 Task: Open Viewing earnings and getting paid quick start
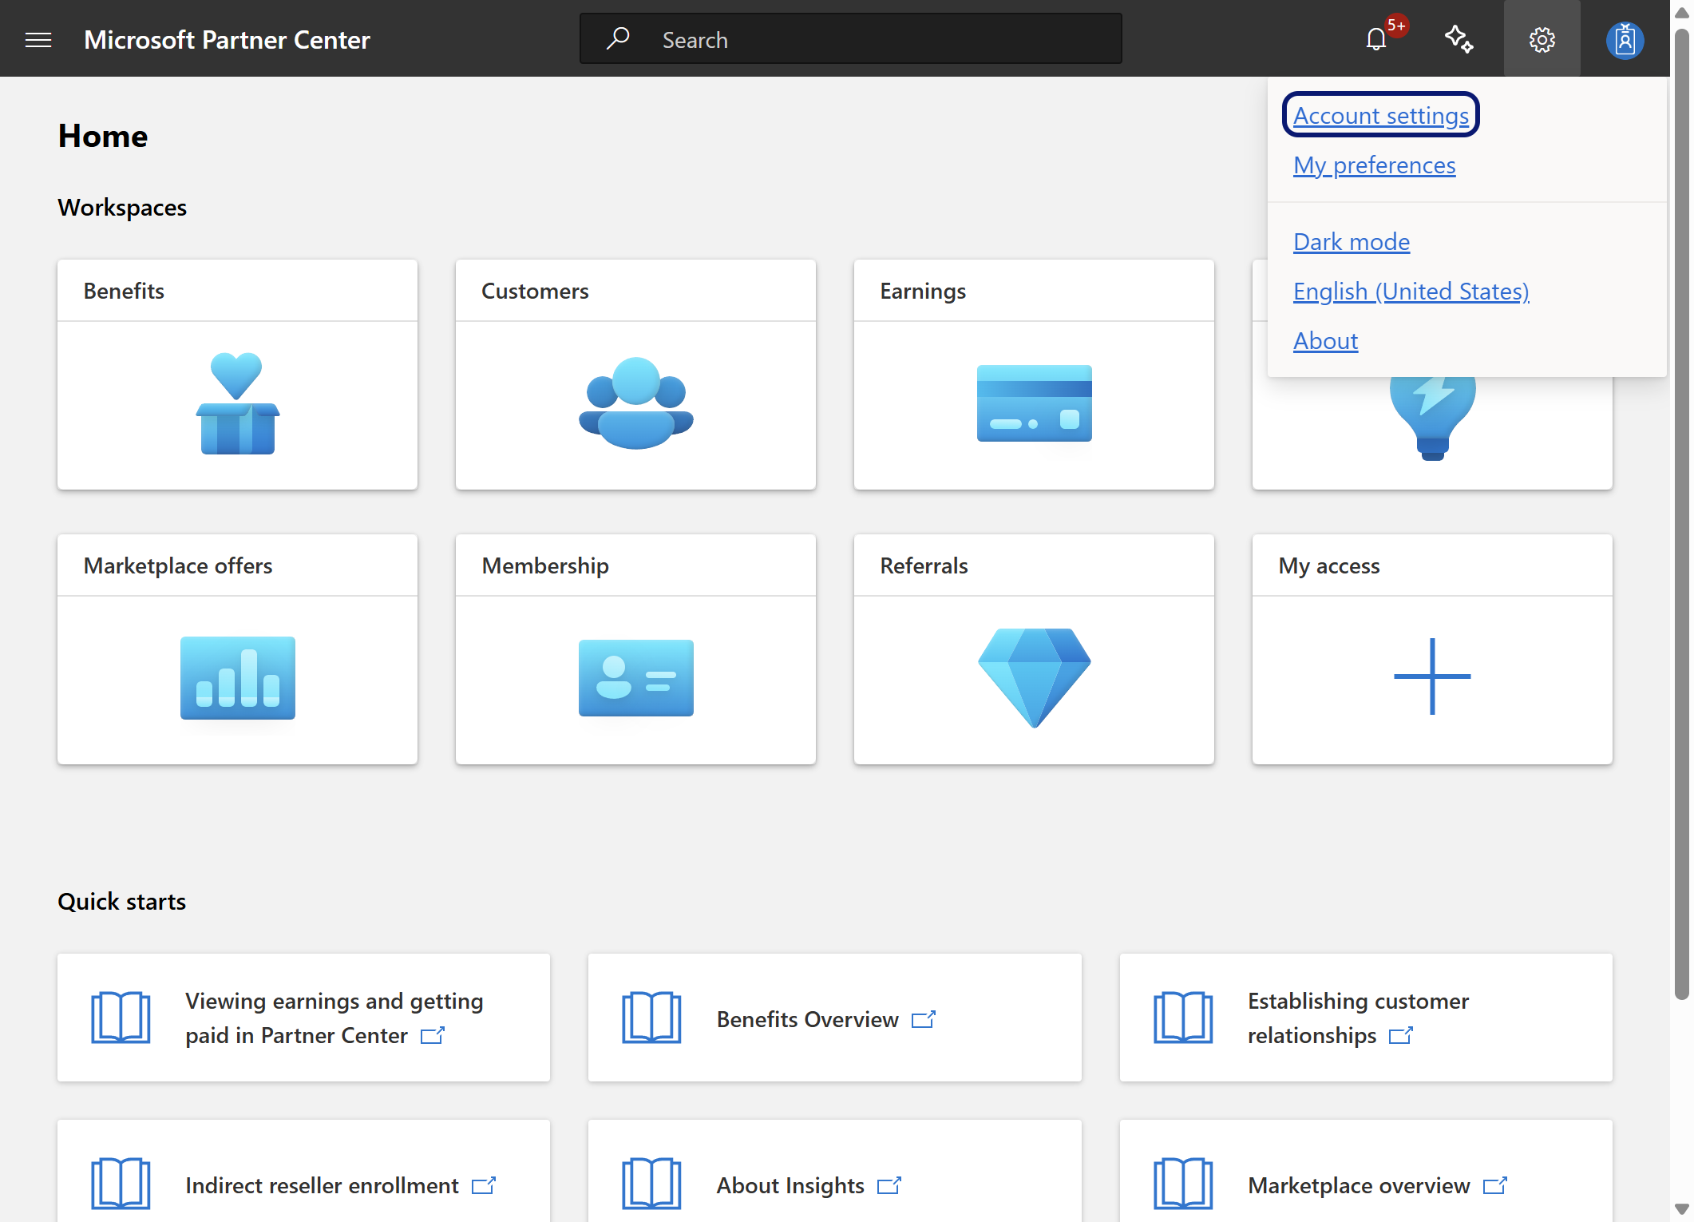pos(303,1018)
